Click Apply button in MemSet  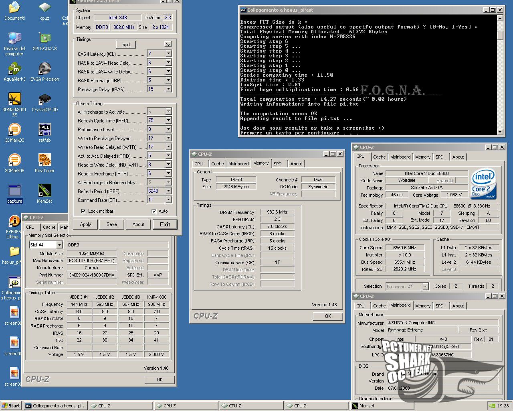85,224
